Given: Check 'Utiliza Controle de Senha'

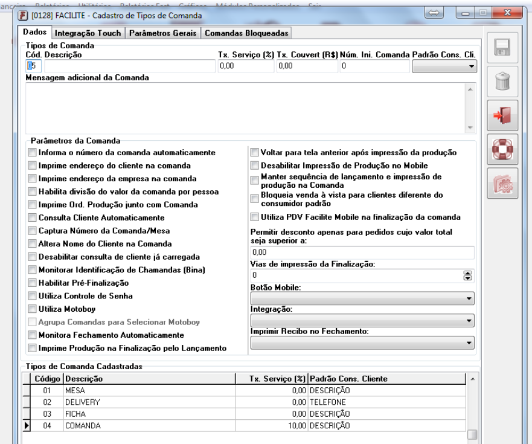Looking at the screenshot, I should 32,295.
